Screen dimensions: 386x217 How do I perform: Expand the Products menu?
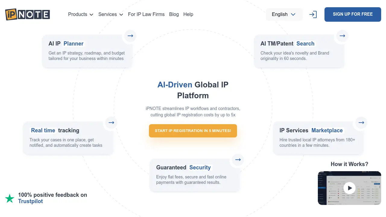click(81, 14)
